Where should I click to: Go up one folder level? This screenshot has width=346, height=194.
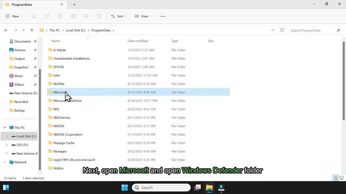coord(32,30)
